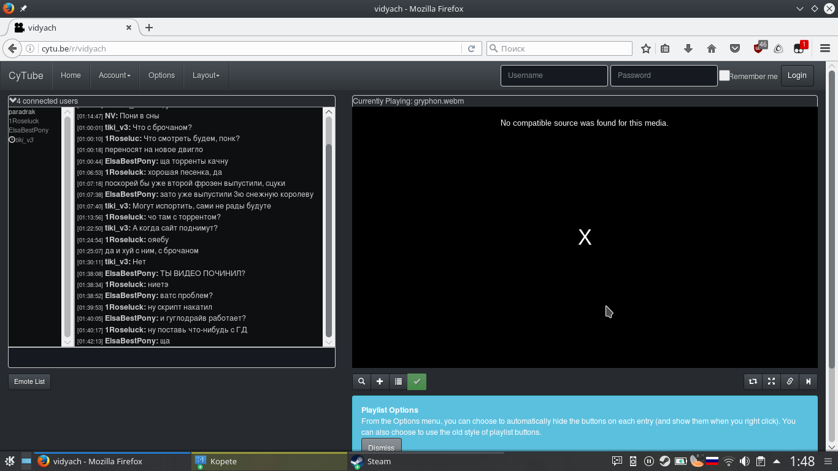838x471 pixels.
Task: Open the Home navbar item
Action: click(71, 75)
